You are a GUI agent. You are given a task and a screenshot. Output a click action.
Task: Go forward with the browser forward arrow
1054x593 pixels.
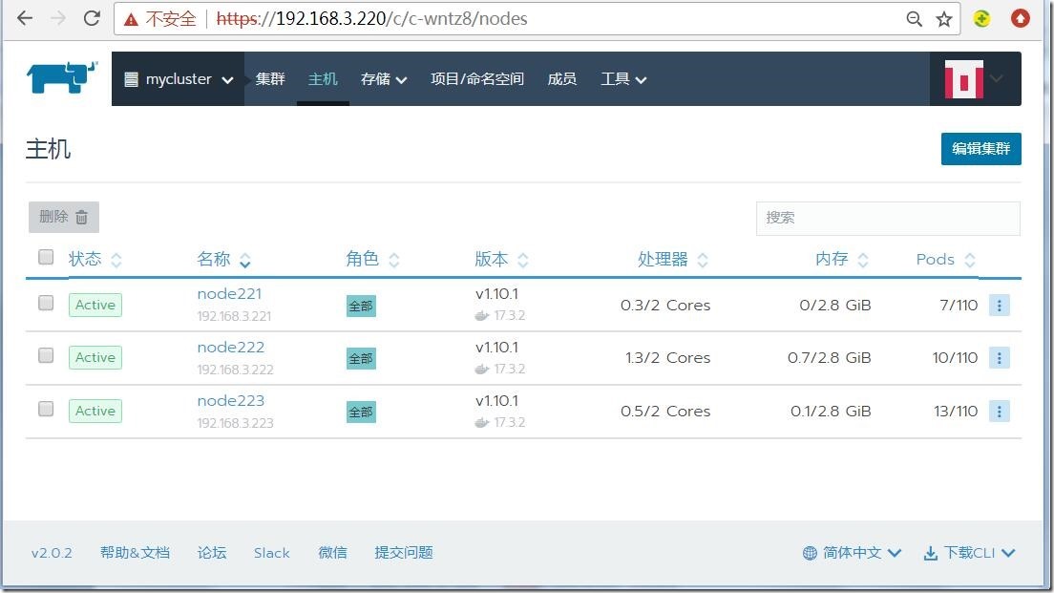58,18
